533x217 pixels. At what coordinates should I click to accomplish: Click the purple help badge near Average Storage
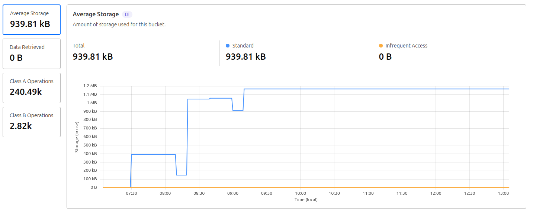point(127,14)
